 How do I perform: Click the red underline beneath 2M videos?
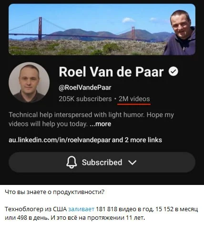tap(134, 104)
